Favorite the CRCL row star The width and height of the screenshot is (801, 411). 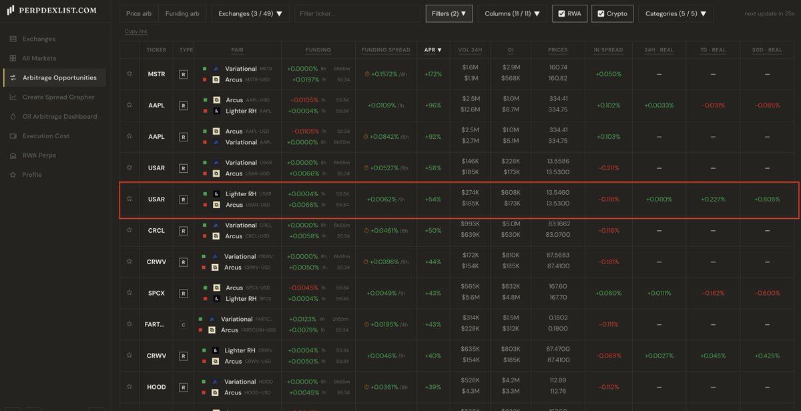[x=129, y=230]
